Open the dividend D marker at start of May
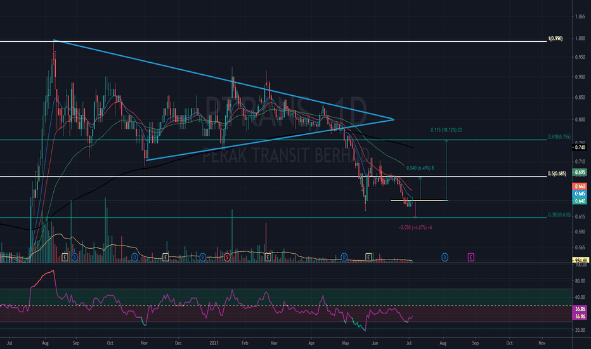This screenshot has height=349, width=591. click(x=344, y=258)
